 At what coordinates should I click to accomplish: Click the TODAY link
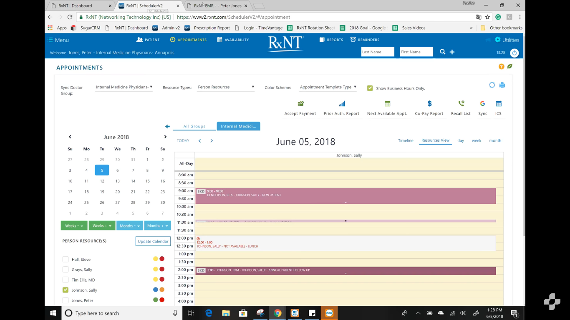183,141
